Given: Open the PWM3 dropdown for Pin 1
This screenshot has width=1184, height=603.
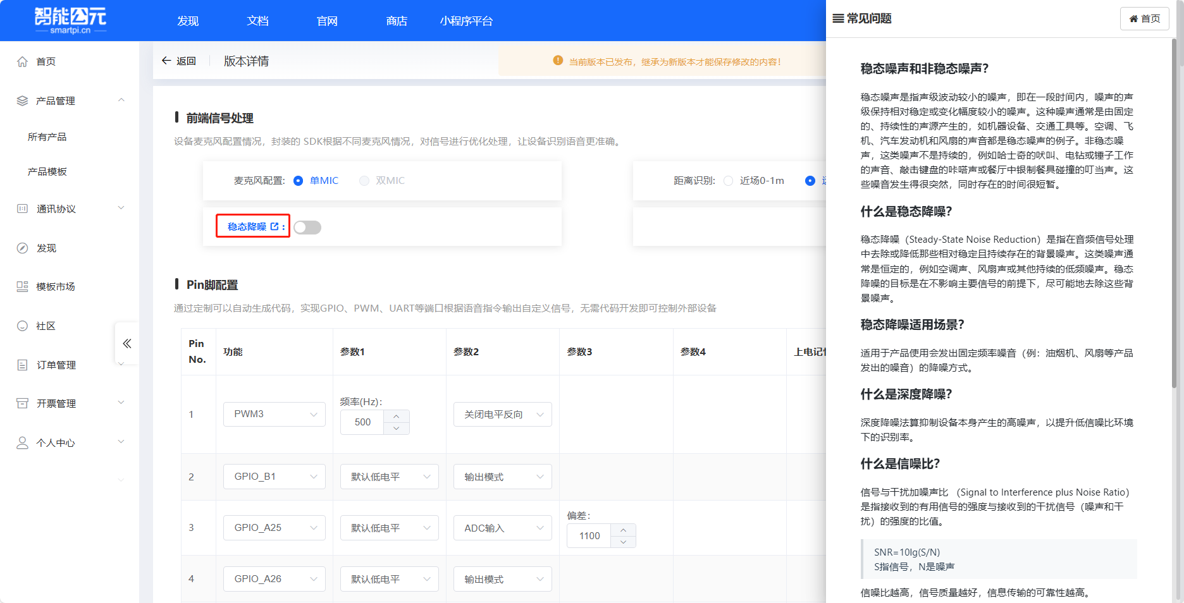Looking at the screenshot, I should [274, 414].
